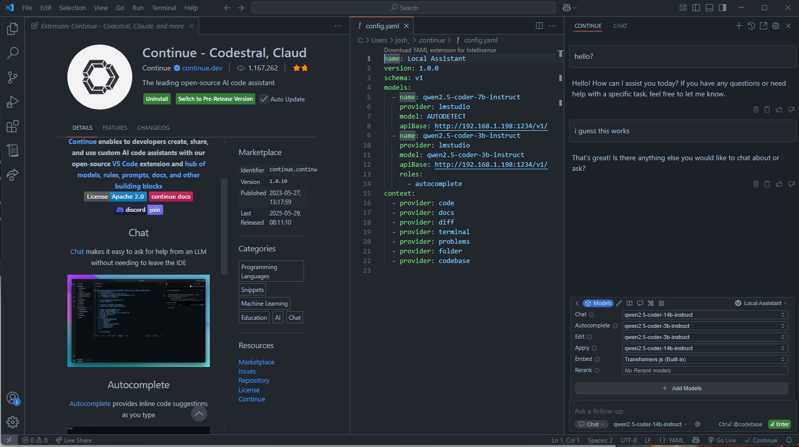Click the Uninstall button

tap(157, 99)
